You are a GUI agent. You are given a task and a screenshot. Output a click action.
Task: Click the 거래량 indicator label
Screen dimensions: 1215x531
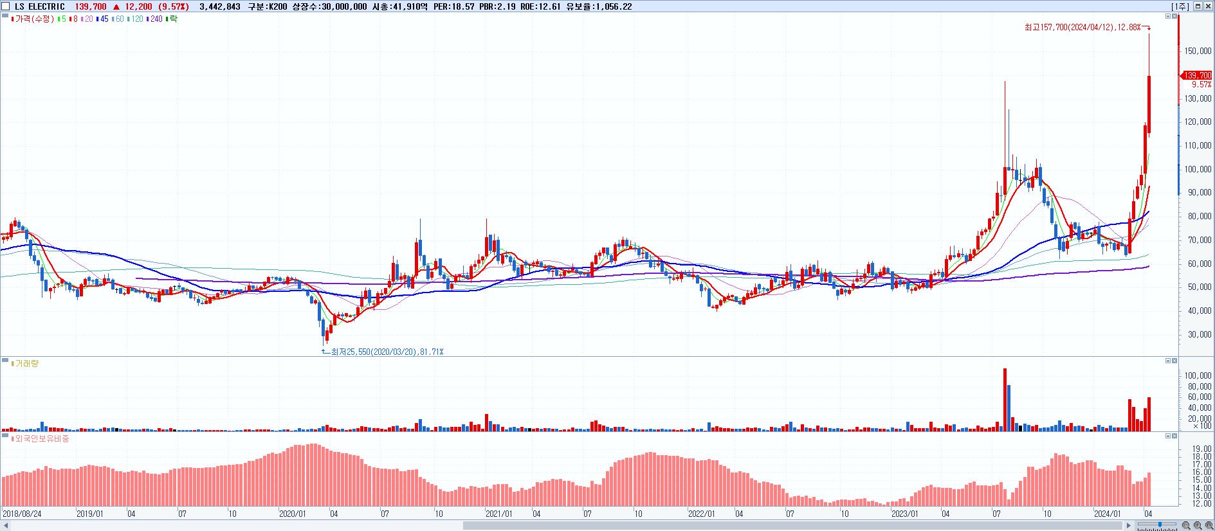coord(25,363)
